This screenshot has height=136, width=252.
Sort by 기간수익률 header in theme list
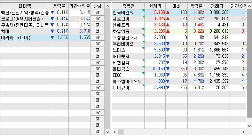tap(80, 6)
